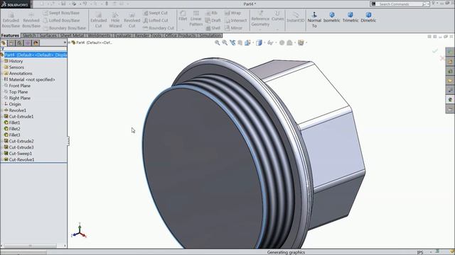
Task: Switch to the Office Products tab
Action: (180, 35)
